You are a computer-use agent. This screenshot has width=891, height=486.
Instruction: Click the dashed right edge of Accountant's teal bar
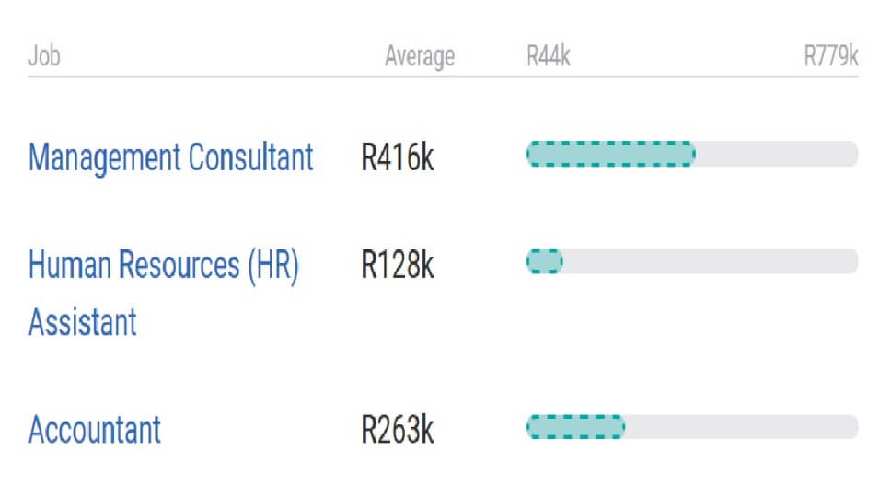coord(623,427)
